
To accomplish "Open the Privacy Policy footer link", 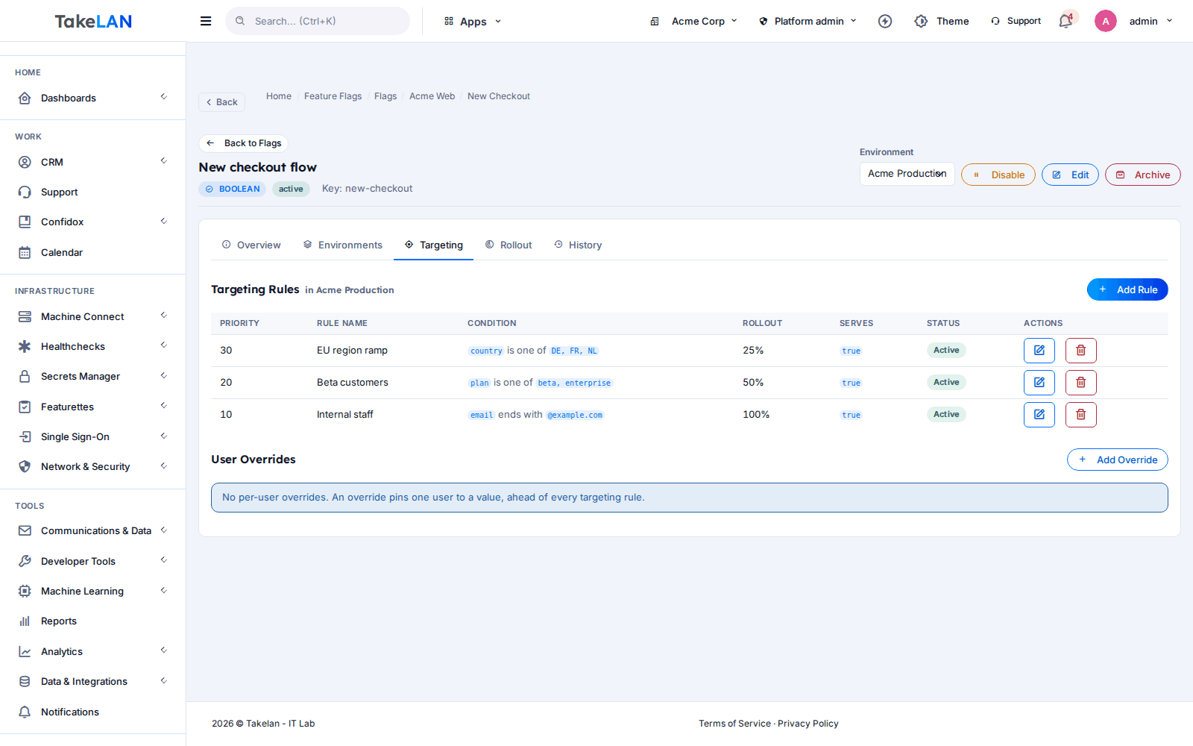I will tap(808, 724).
